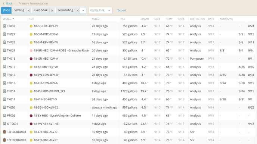The height and width of the screenshot is (144, 257).
Task: Remove the Settling stage filter
Action: pos(29,10)
